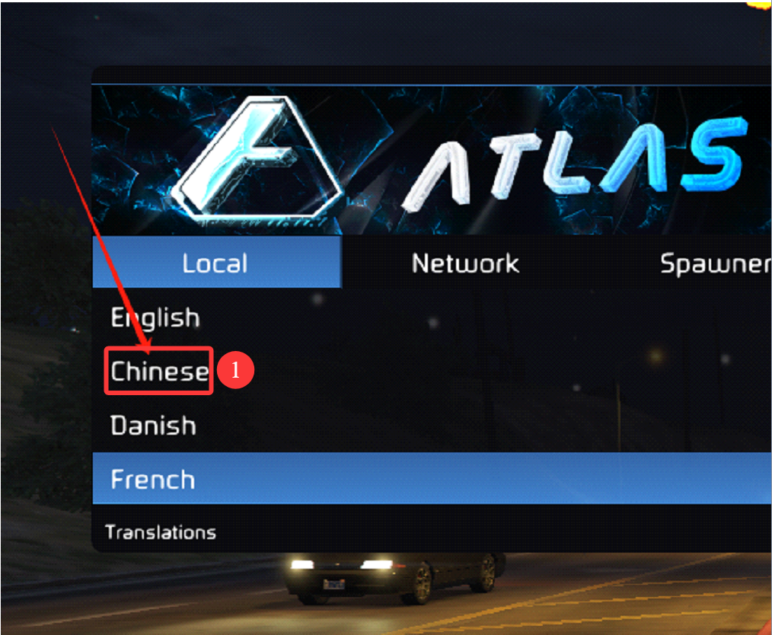Click the car's right headlight
Image resolution: width=772 pixels, height=635 pixels.
point(378,564)
